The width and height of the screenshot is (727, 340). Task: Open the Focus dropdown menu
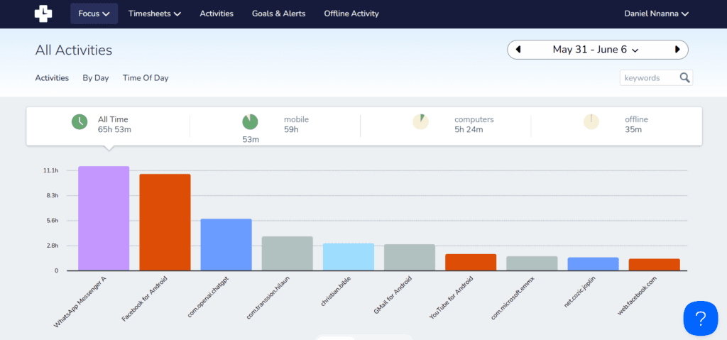click(x=94, y=13)
